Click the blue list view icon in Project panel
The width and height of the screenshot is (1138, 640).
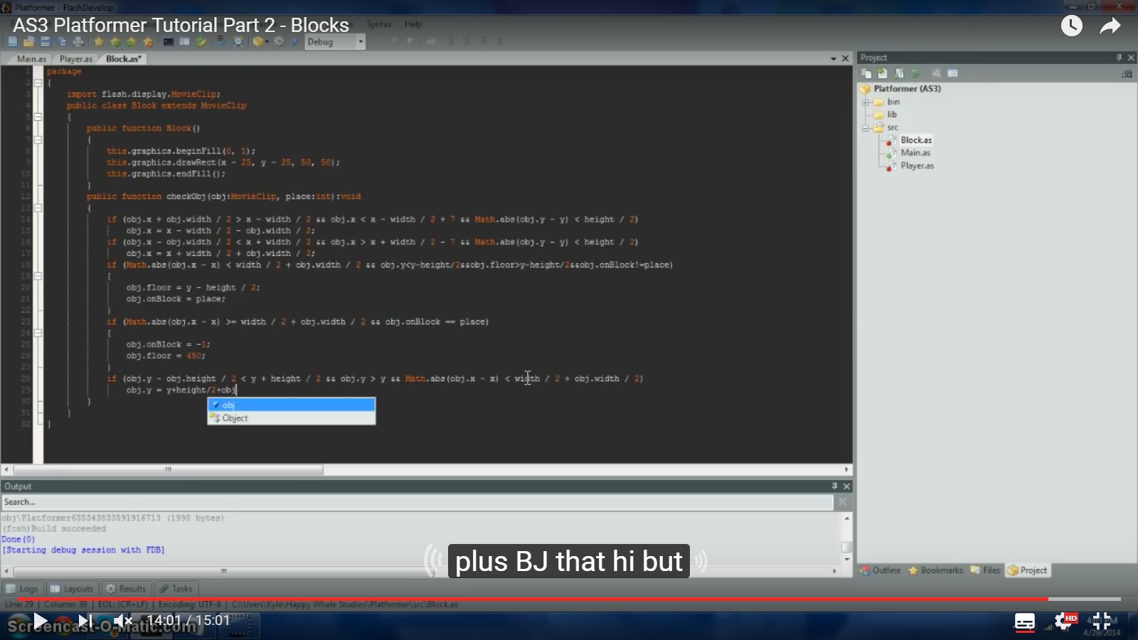(953, 73)
